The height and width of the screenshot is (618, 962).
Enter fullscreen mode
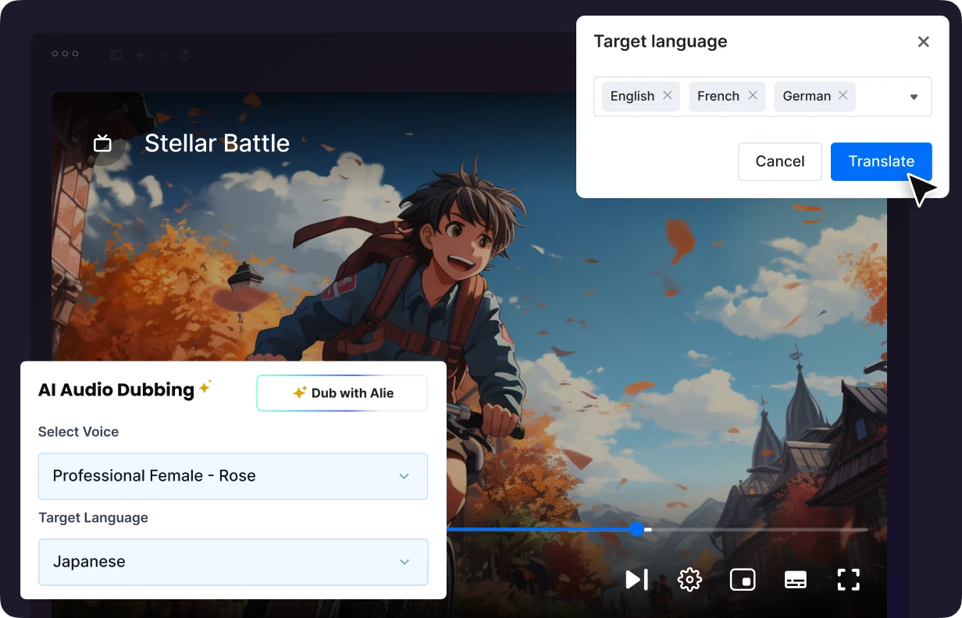(x=849, y=580)
